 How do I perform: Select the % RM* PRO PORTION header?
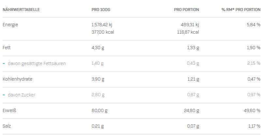point(241,10)
